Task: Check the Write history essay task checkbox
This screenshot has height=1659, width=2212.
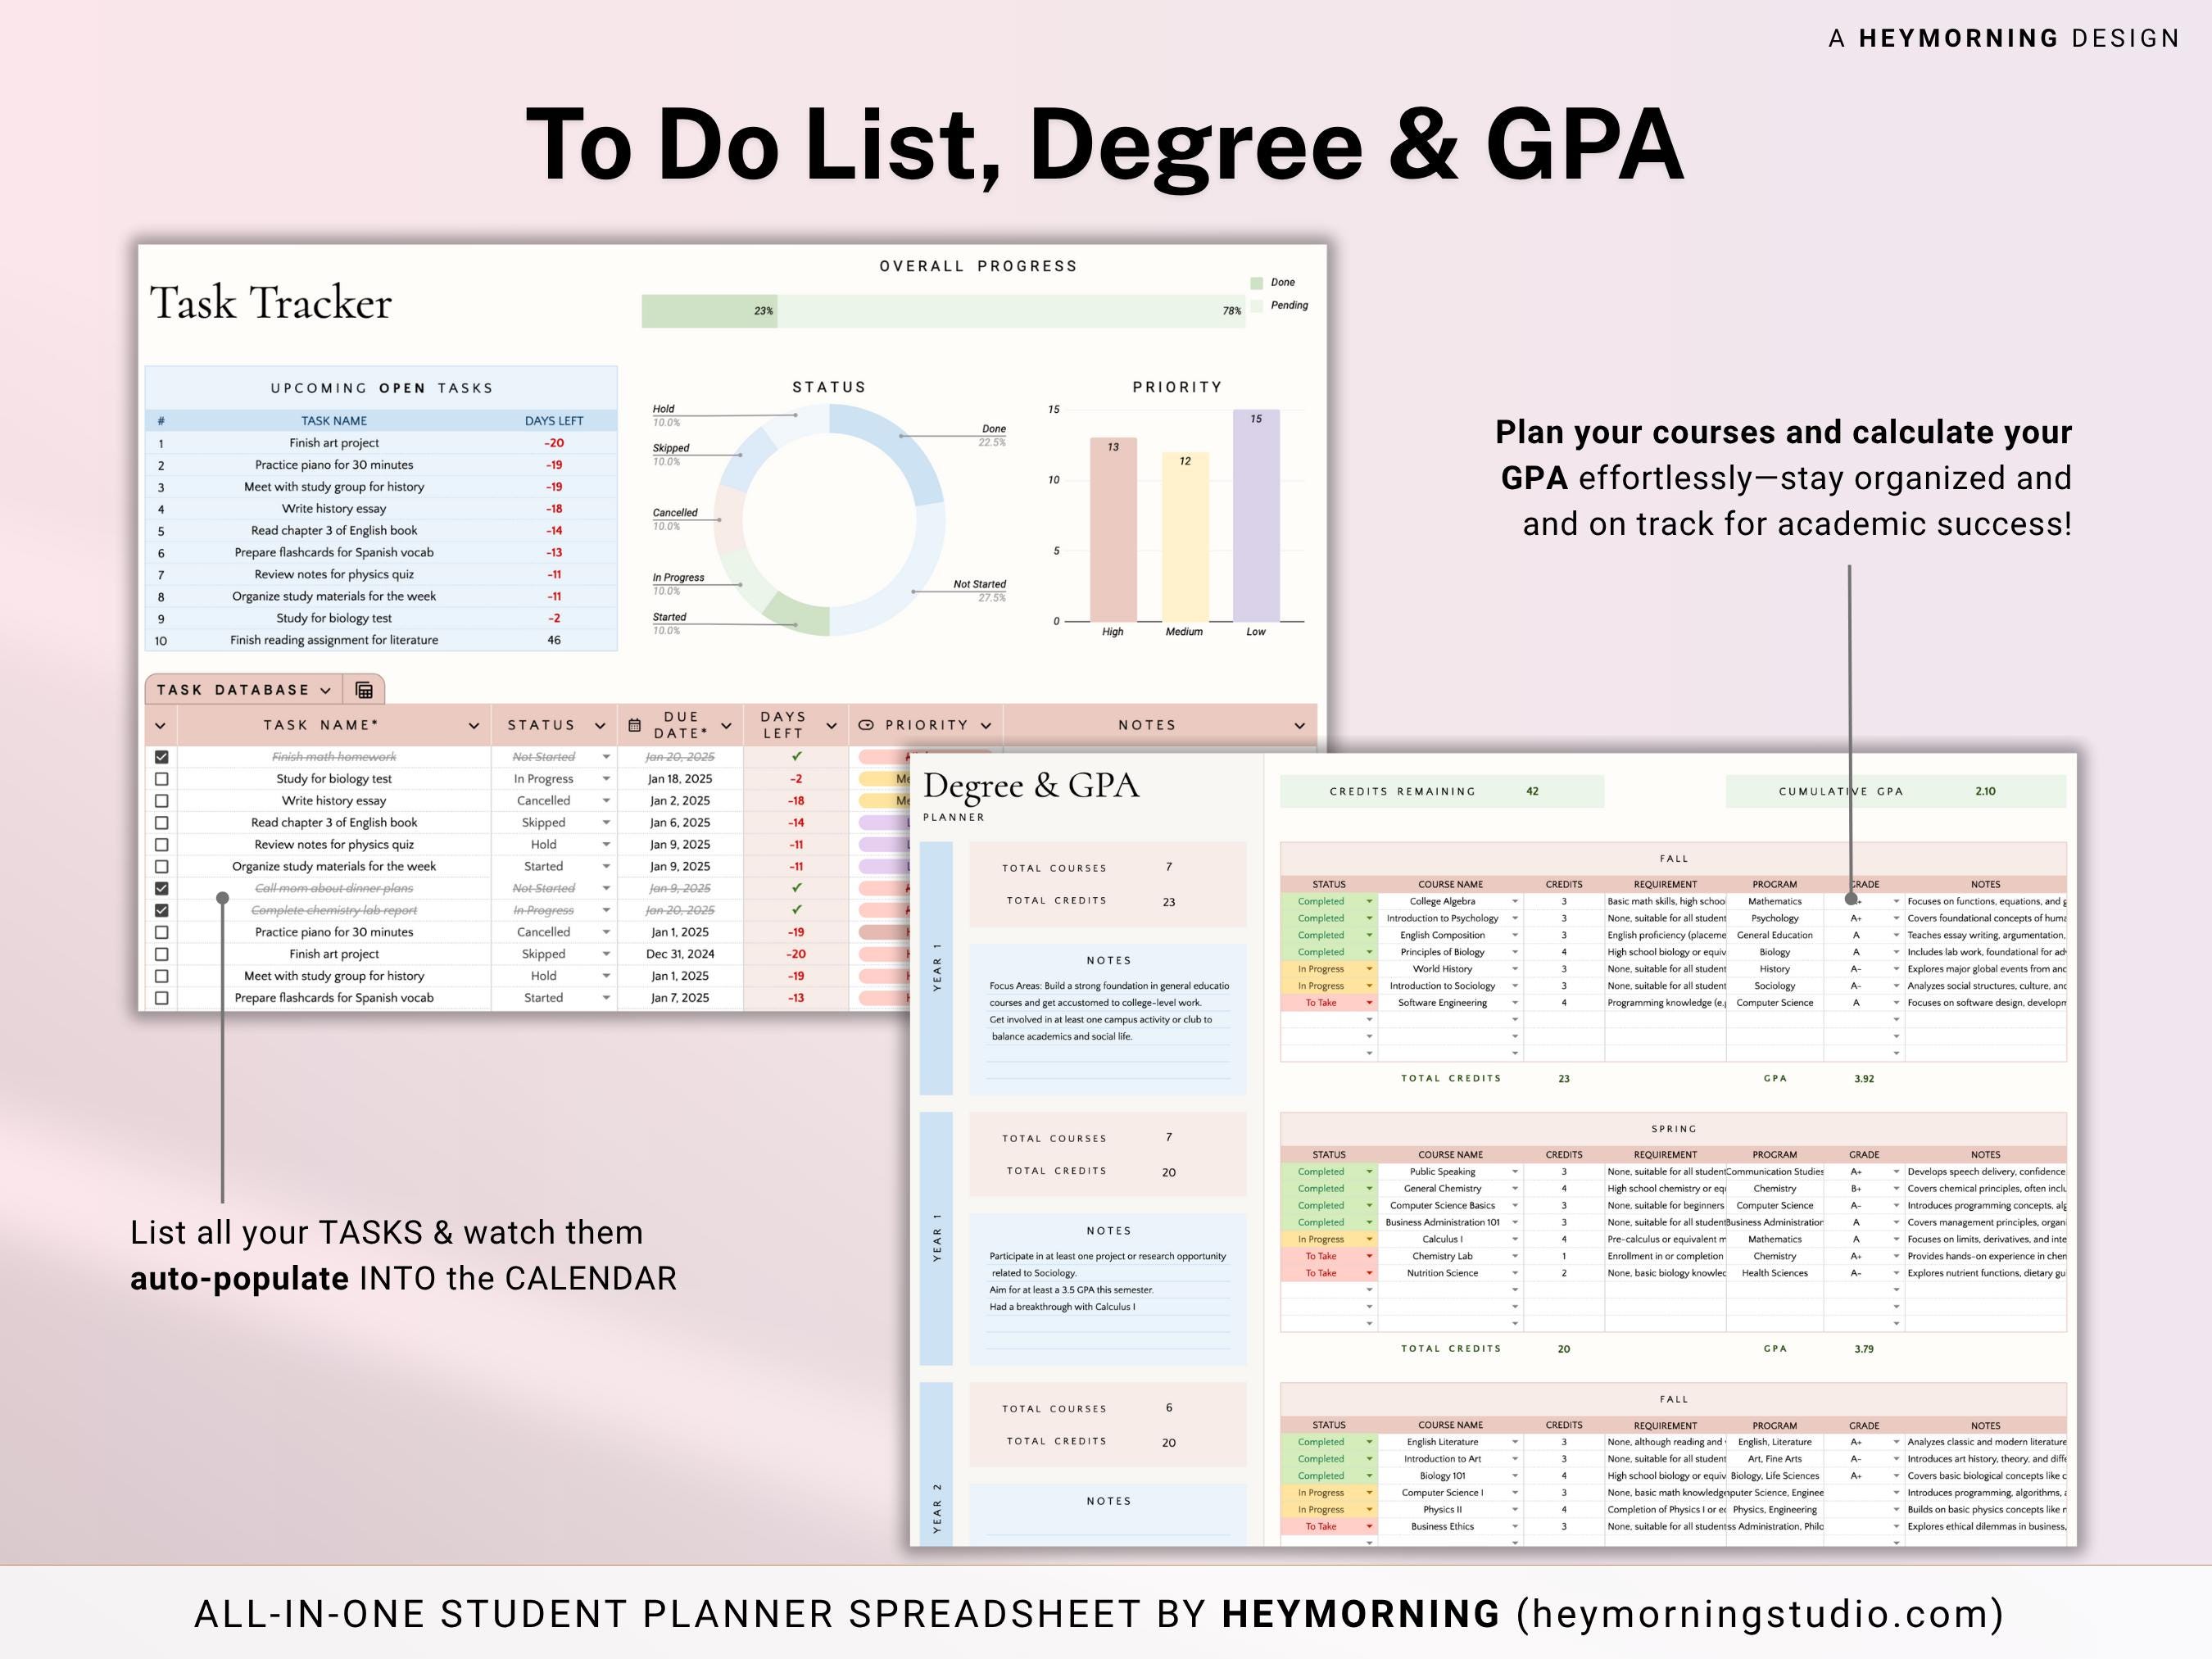Action: click(x=162, y=801)
